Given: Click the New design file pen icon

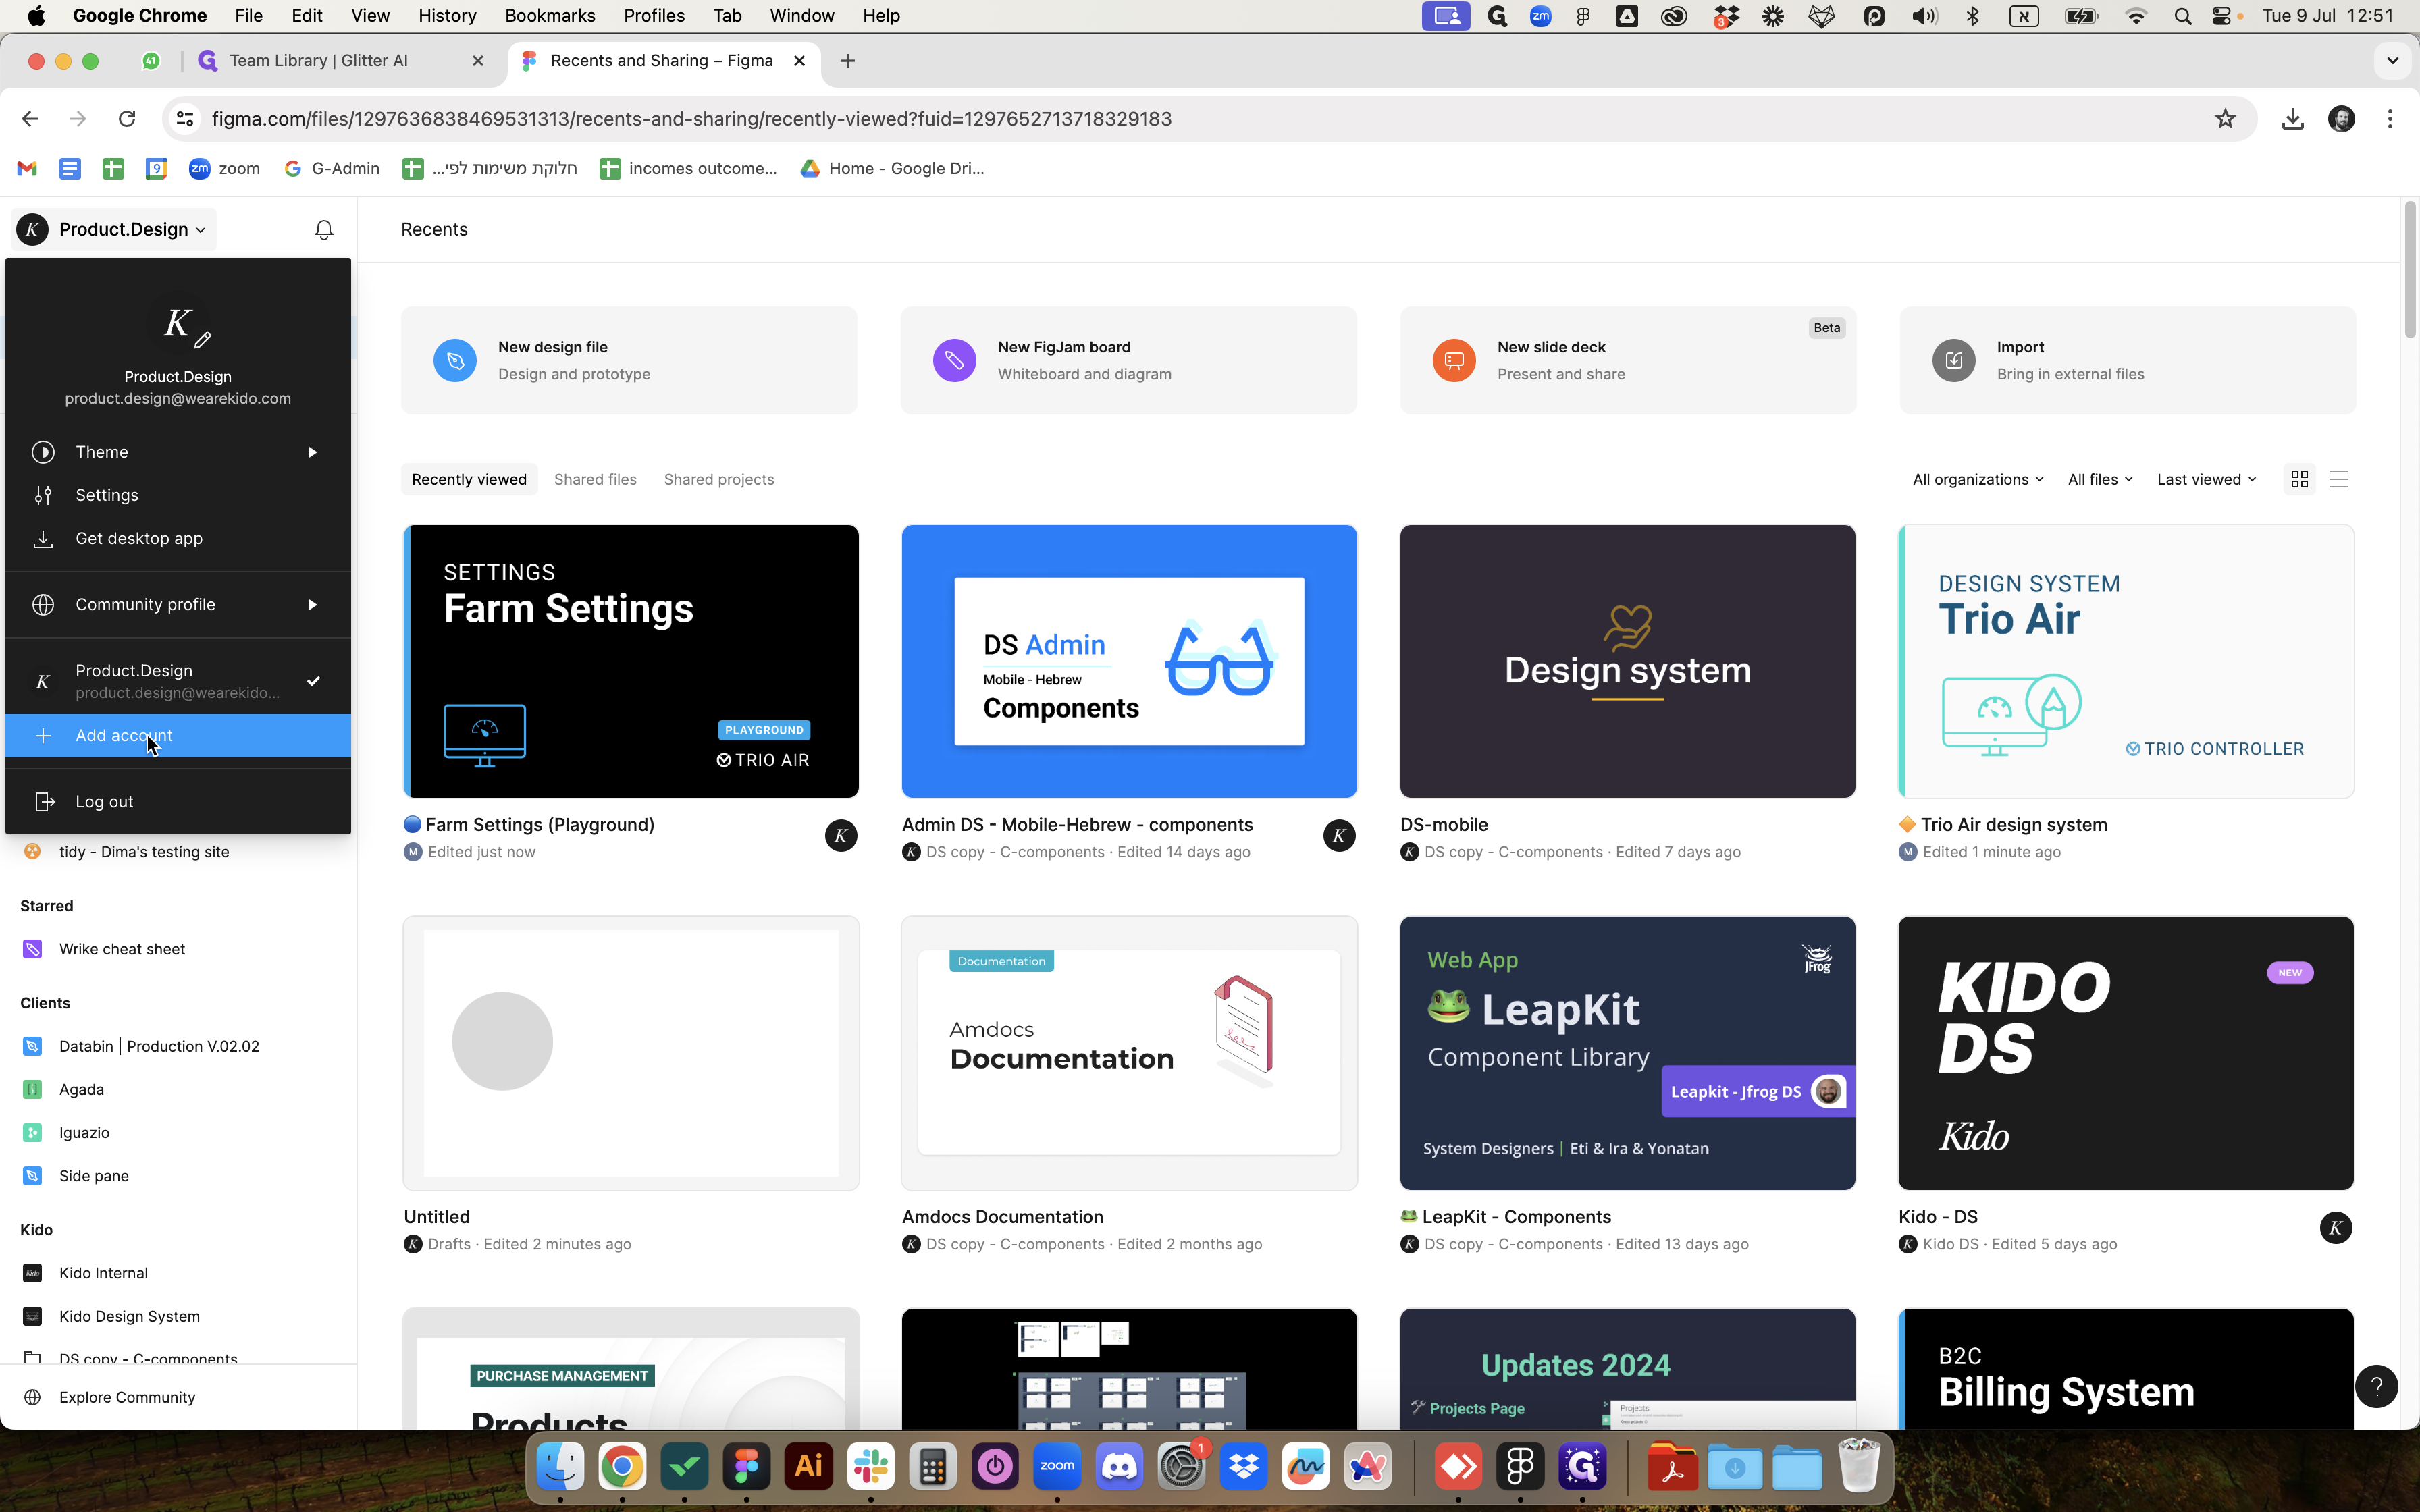Looking at the screenshot, I should [455, 360].
